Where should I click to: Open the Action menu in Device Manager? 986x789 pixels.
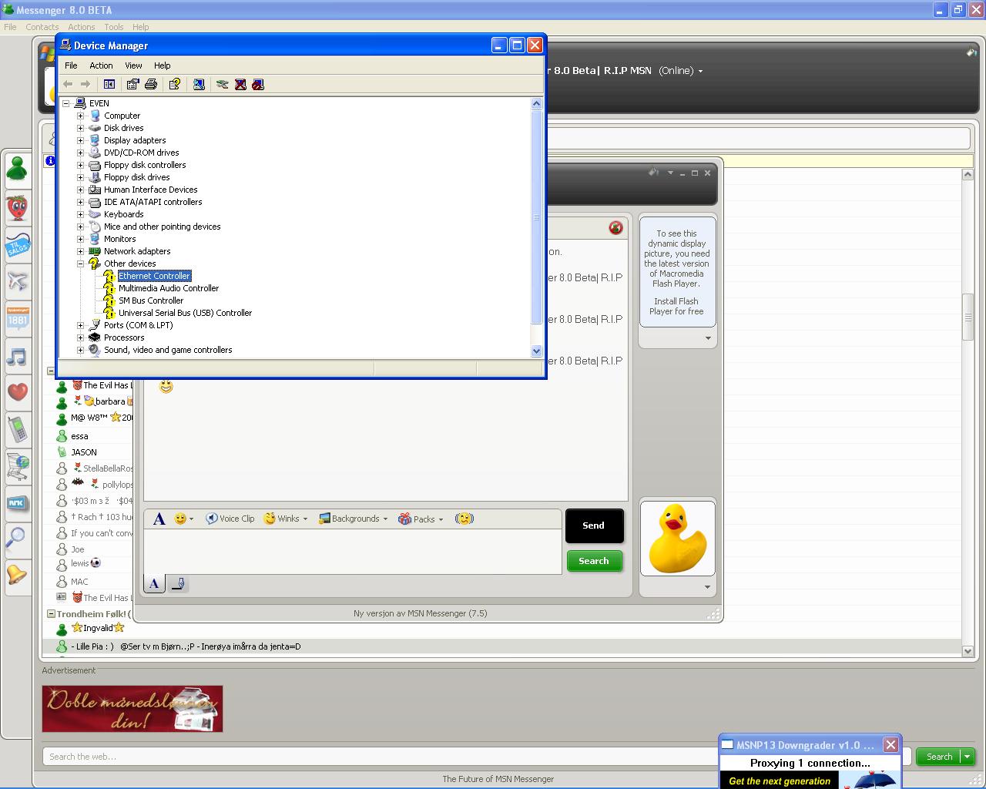101,65
